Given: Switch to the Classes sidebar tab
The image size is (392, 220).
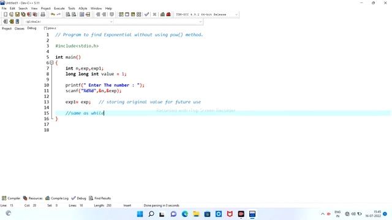Looking at the screenshot, I should (x=19, y=29).
